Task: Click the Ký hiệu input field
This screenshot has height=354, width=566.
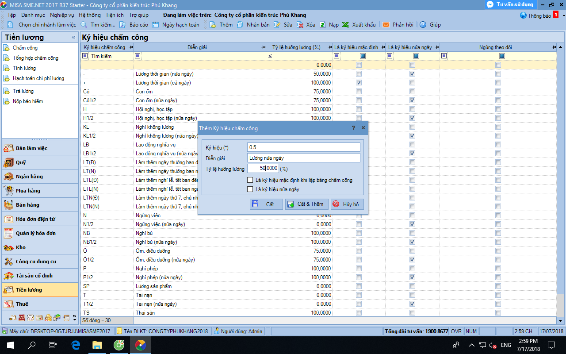Action: pyautogui.click(x=304, y=147)
